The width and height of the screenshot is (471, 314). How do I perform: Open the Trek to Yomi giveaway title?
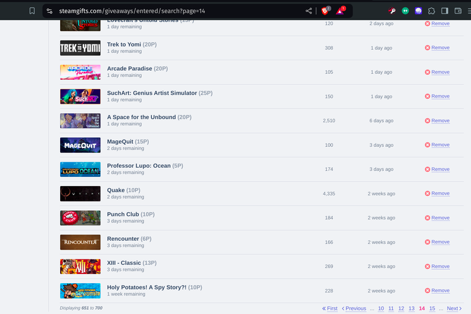[124, 45]
